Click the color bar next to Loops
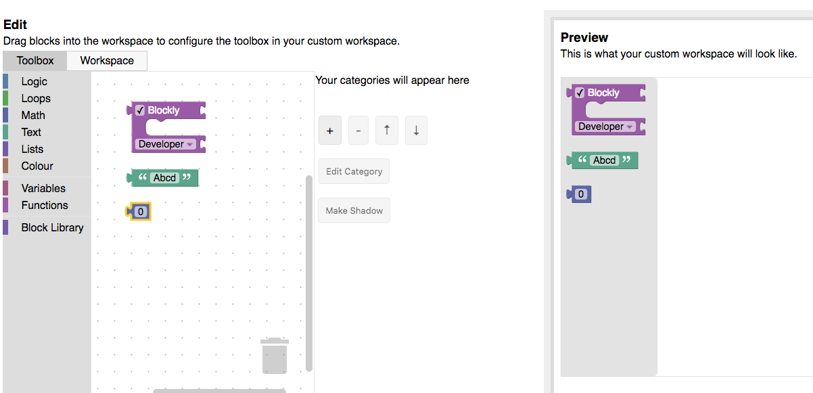 tap(7, 98)
